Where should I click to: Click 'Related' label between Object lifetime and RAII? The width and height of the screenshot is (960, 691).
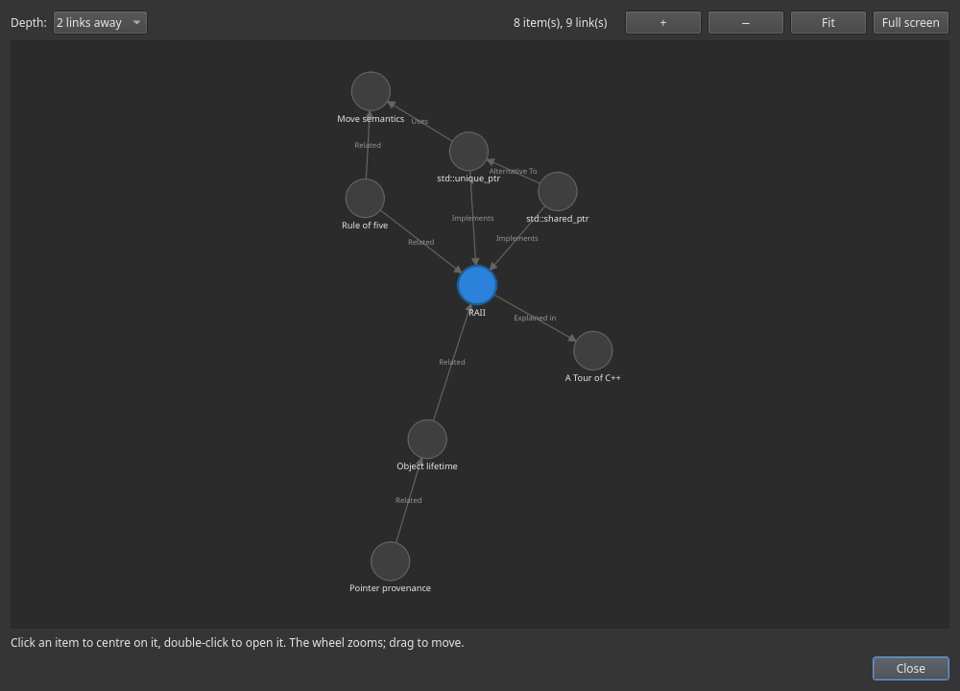(452, 362)
